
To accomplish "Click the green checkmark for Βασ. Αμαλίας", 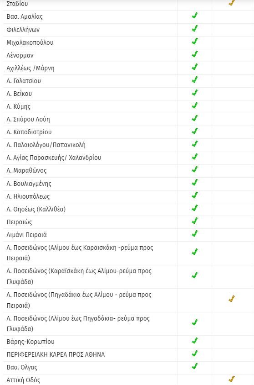I will [195, 16].
